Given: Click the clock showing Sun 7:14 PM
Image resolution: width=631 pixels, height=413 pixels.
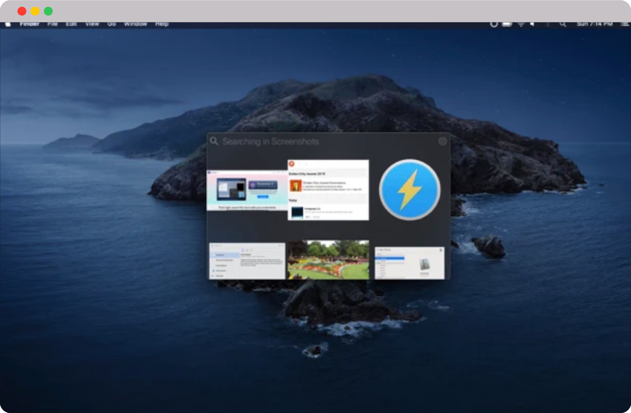Looking at the screenshot, I should 595,24.
